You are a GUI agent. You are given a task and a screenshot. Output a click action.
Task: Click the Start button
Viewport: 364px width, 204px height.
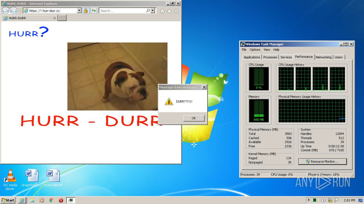8,200
